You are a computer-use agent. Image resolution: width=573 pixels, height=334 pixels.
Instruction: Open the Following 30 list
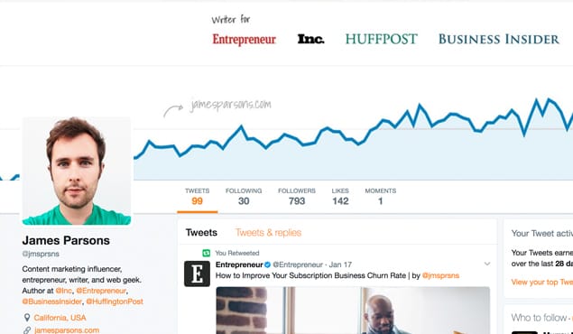point(244,197)
